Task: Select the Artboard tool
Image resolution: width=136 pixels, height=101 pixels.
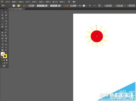Action: [x=2, y=47]
